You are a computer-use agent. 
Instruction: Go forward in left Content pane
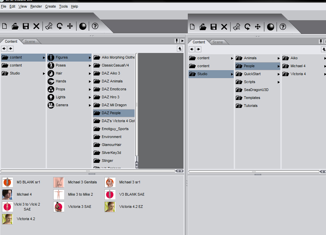point(11,49)
